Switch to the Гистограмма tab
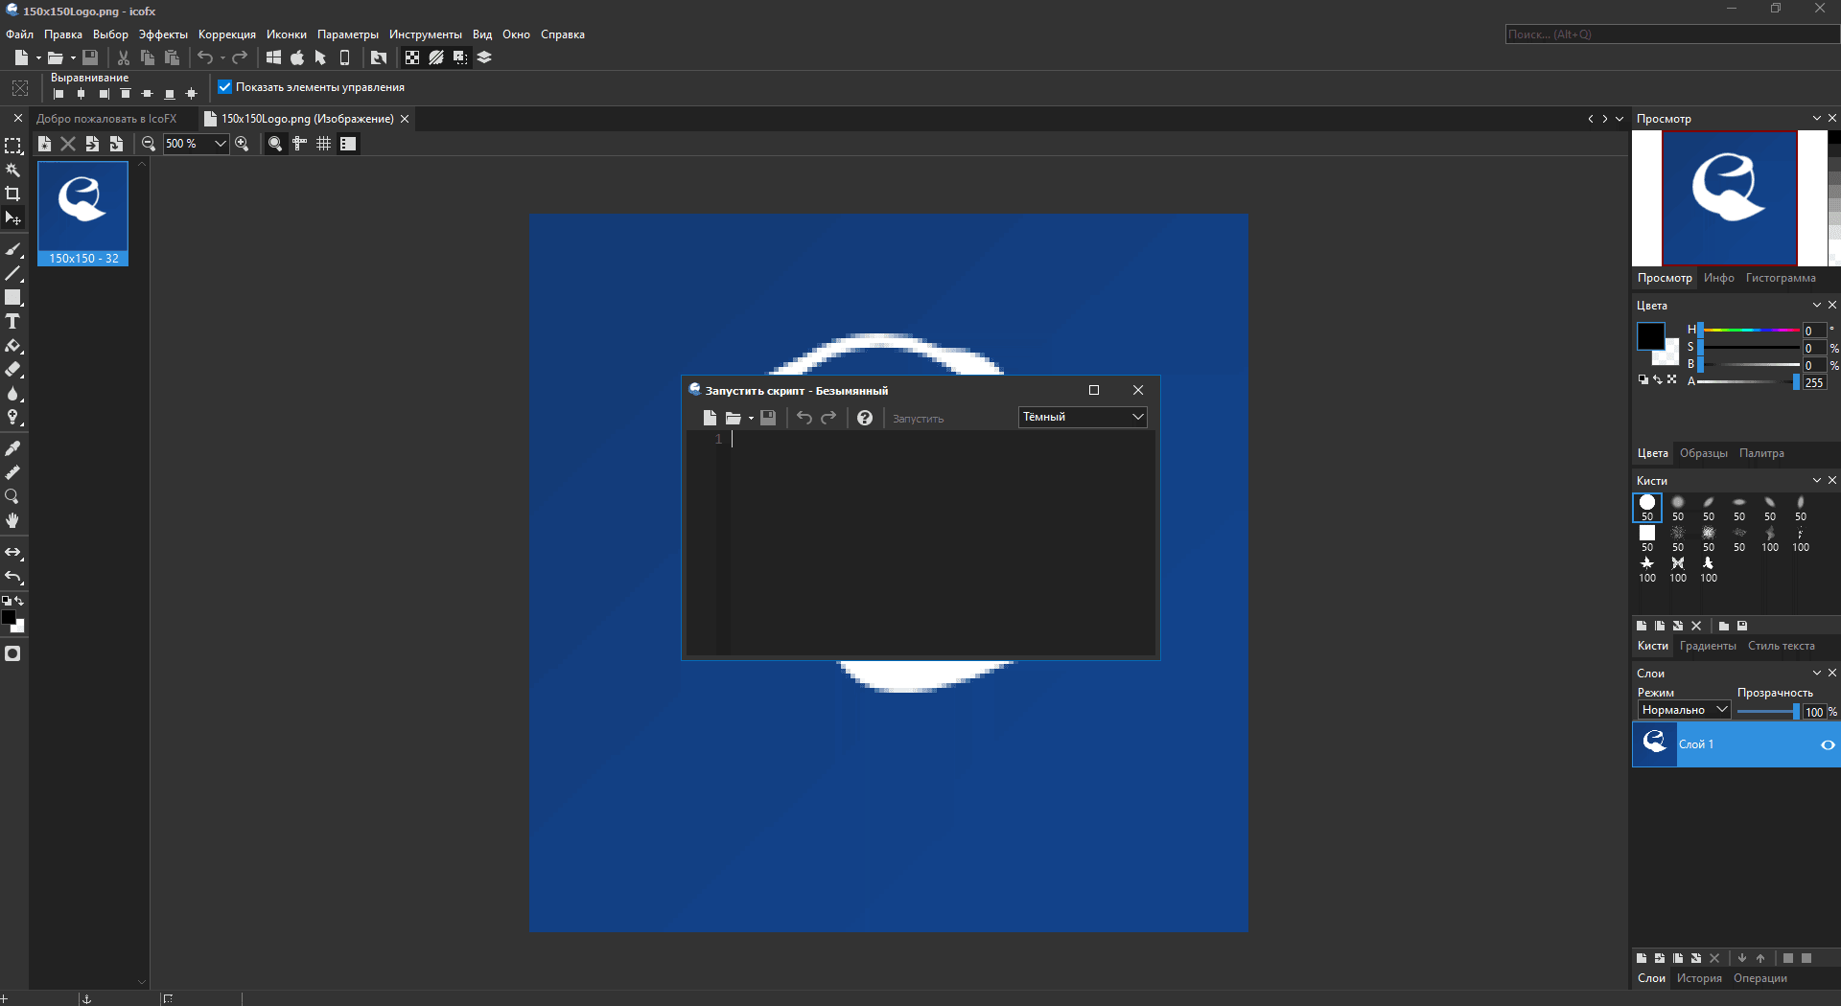 coord(1781,278)
